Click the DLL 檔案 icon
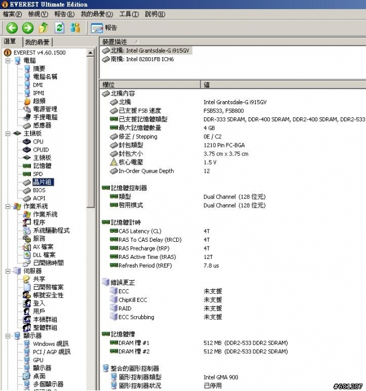Viewport: 366px width, 391px height. click(x=27, y=255)
